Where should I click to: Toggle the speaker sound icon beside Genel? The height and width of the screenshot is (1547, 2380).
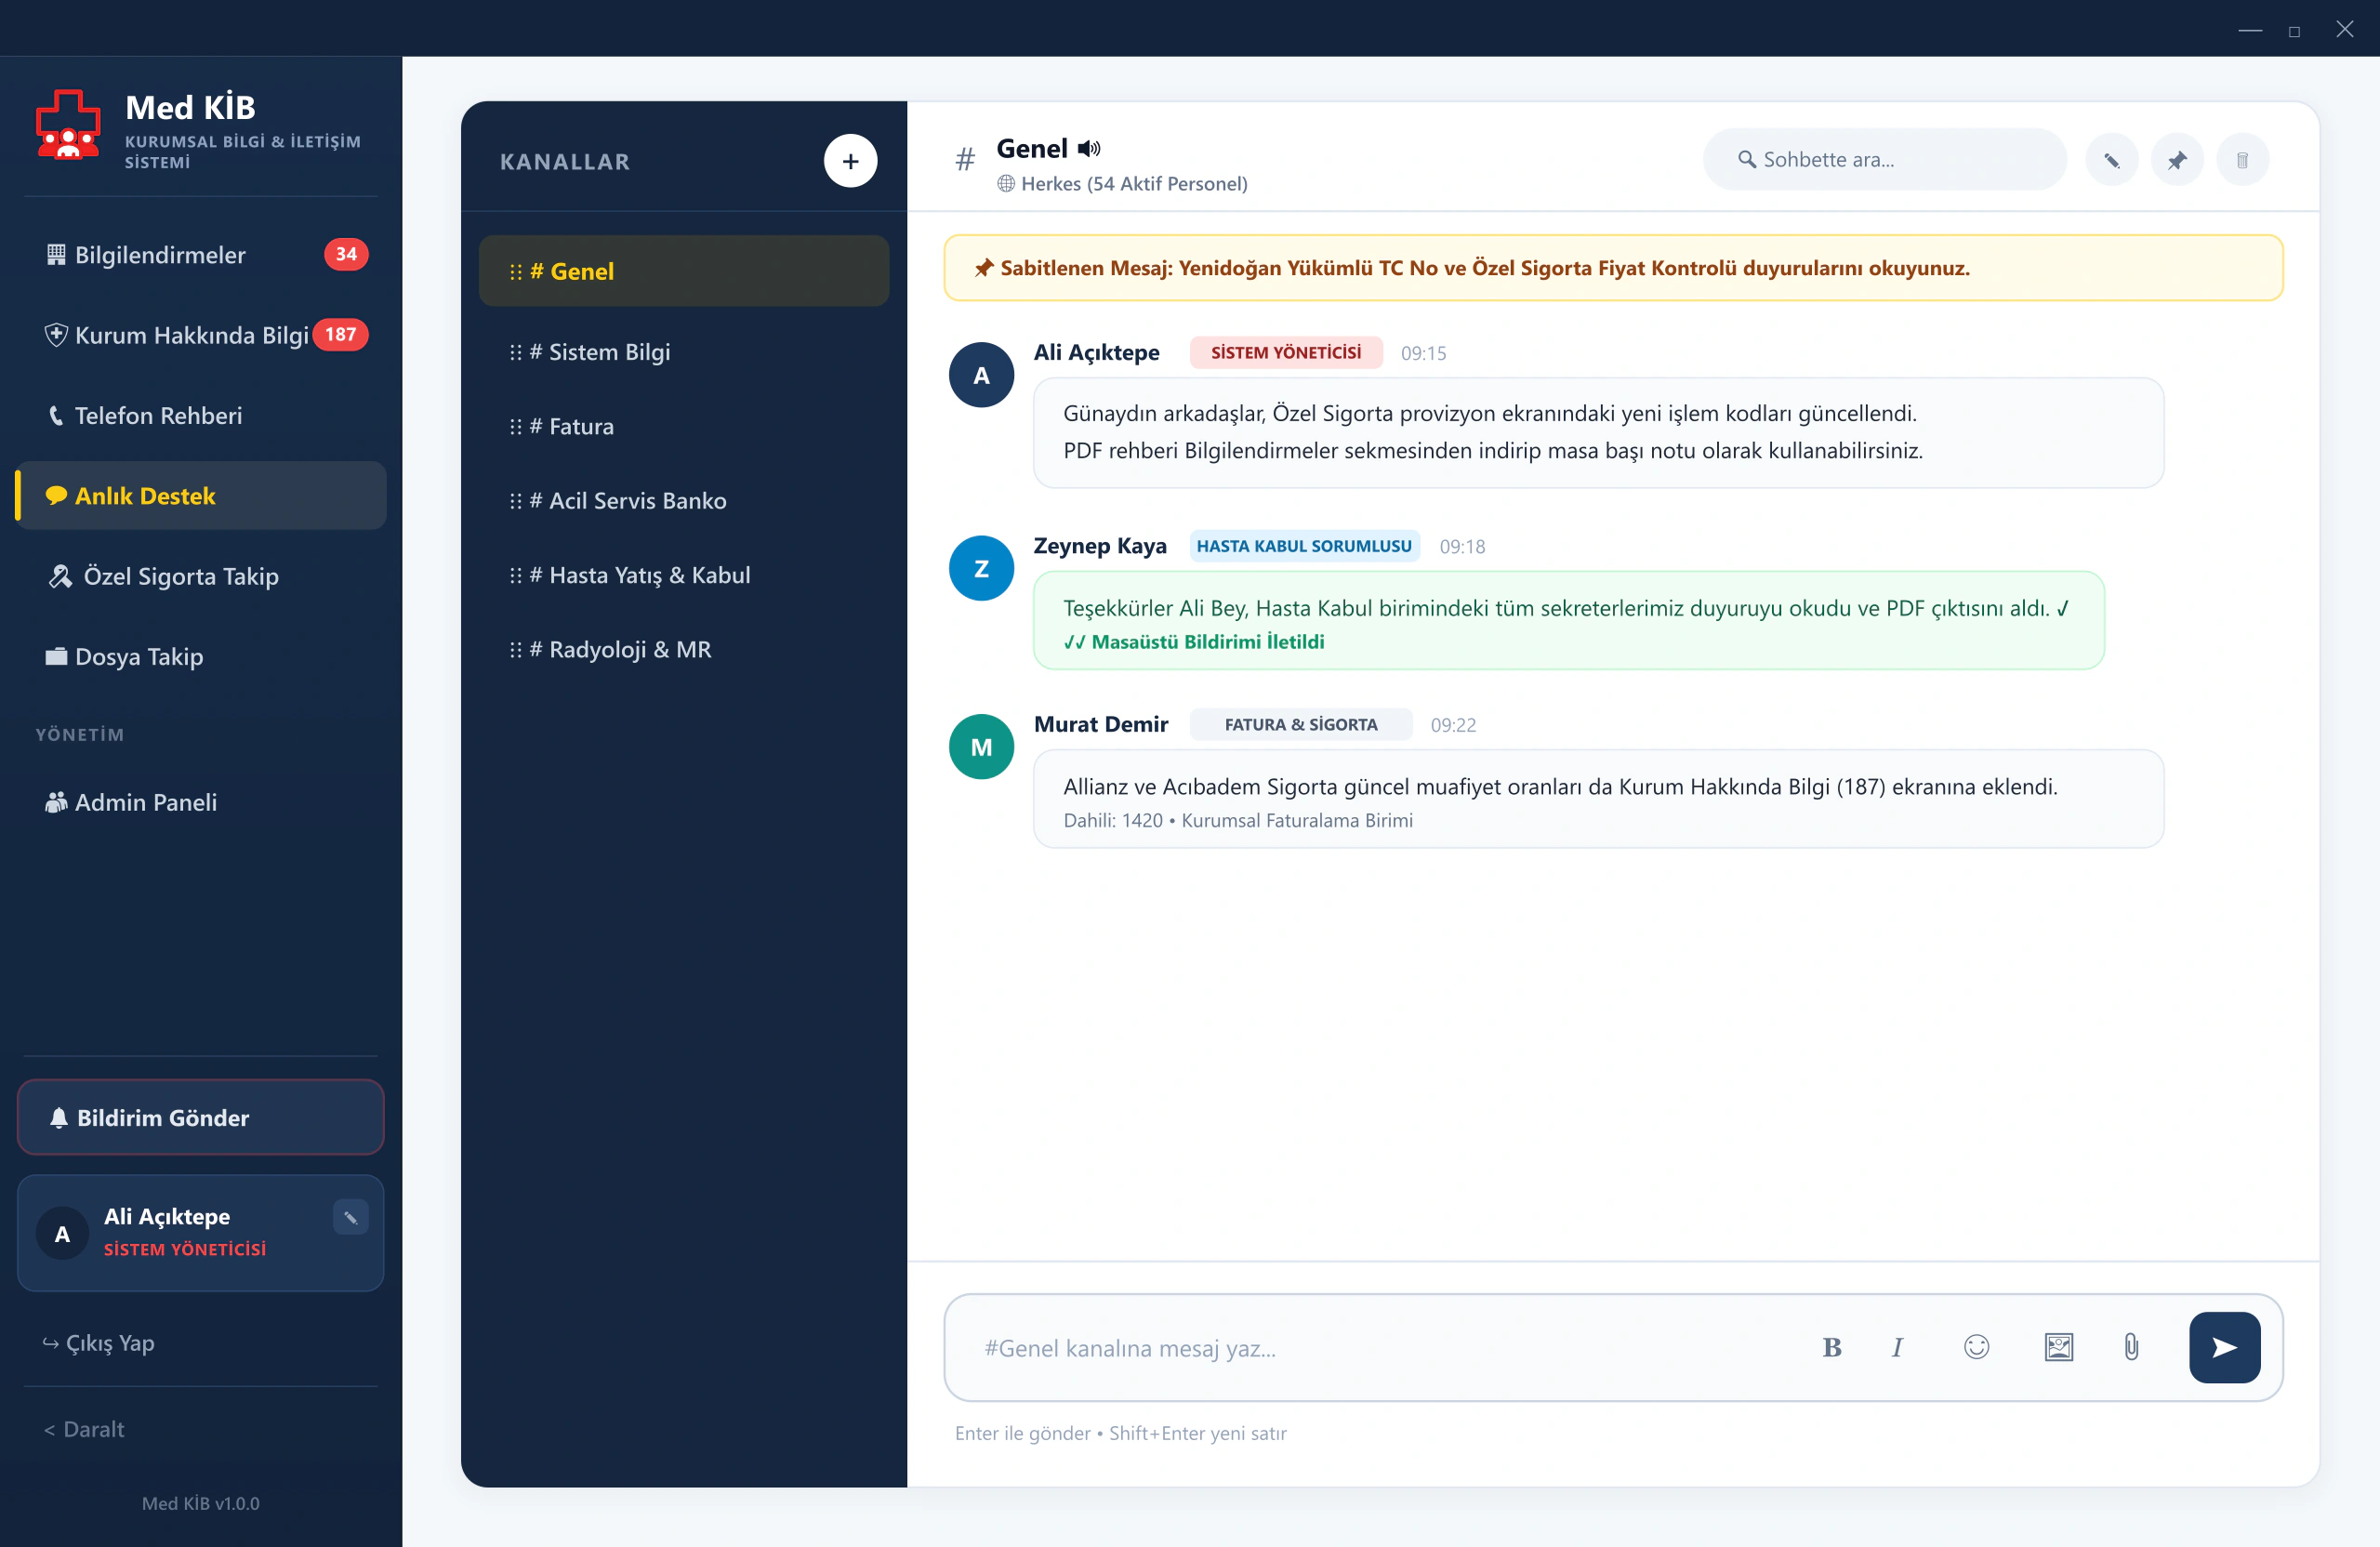(1089, 149)
